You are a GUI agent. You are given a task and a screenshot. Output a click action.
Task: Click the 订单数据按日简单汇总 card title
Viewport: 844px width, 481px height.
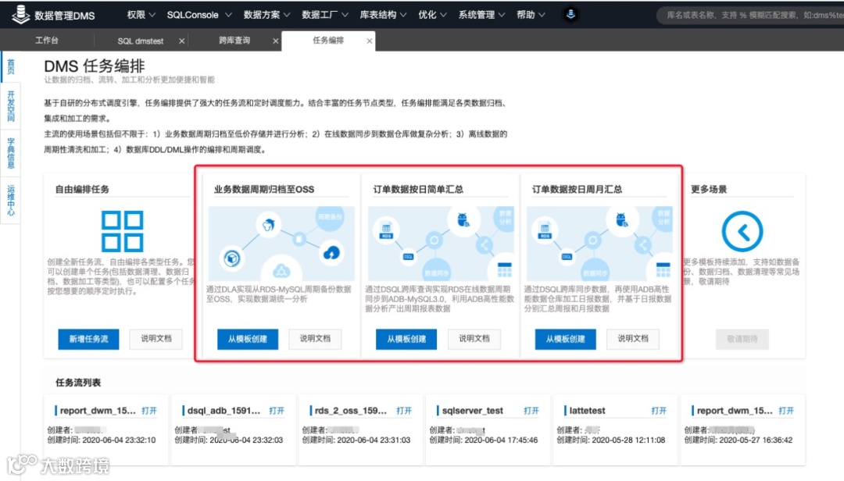click(x=418, y=190)
